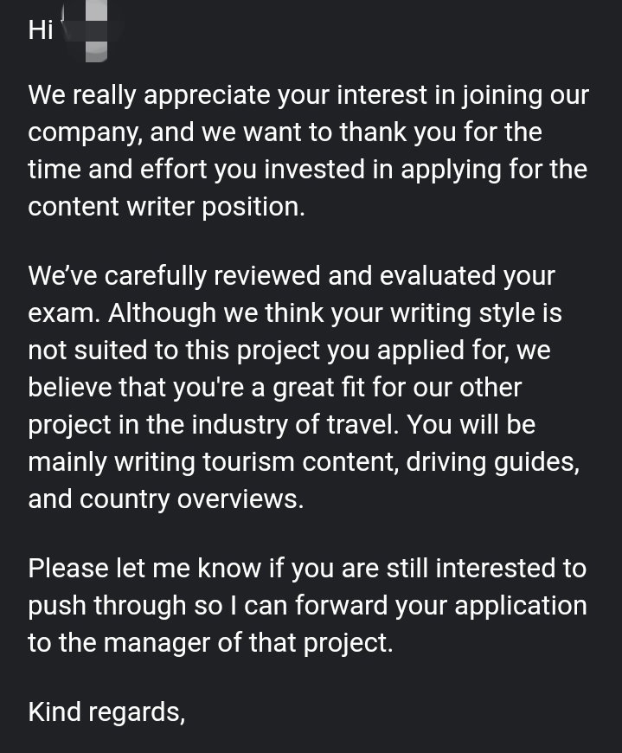Click the word "application" in the last paragraph
Viewport: 622px width, 753px height.
click(x=520, y=607)
